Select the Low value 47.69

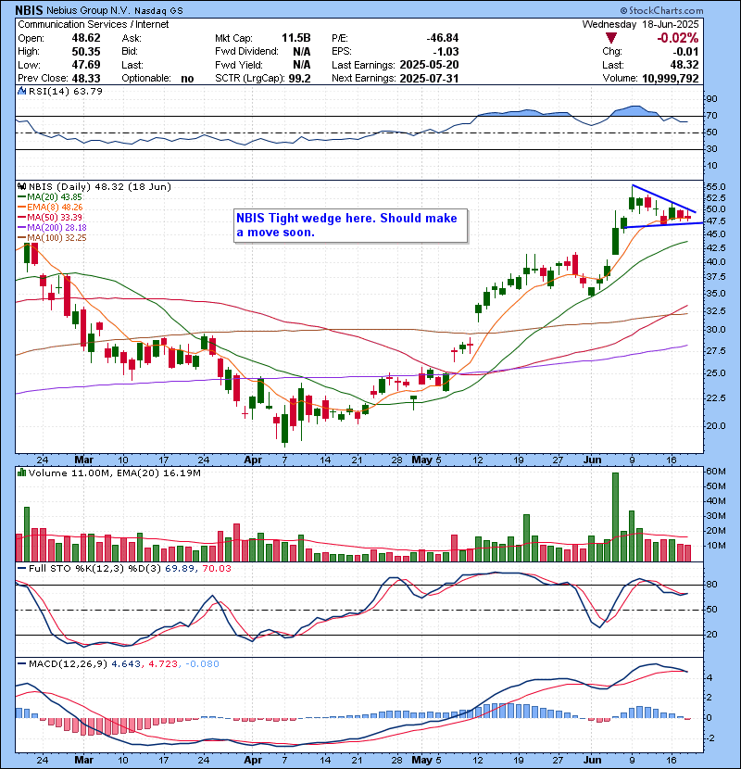click(86, 65)
